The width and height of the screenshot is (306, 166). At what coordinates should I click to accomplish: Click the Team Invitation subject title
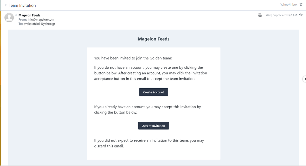(22, 5)
